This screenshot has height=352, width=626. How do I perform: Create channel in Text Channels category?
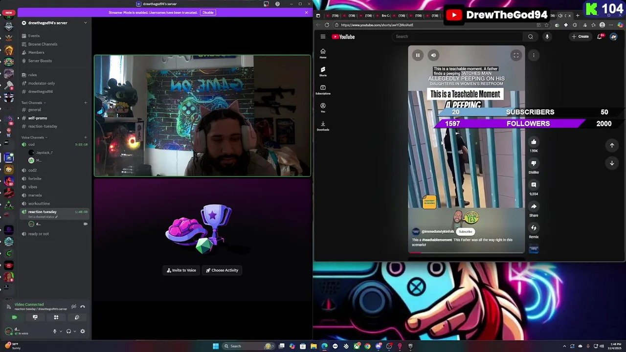point(85,103)
